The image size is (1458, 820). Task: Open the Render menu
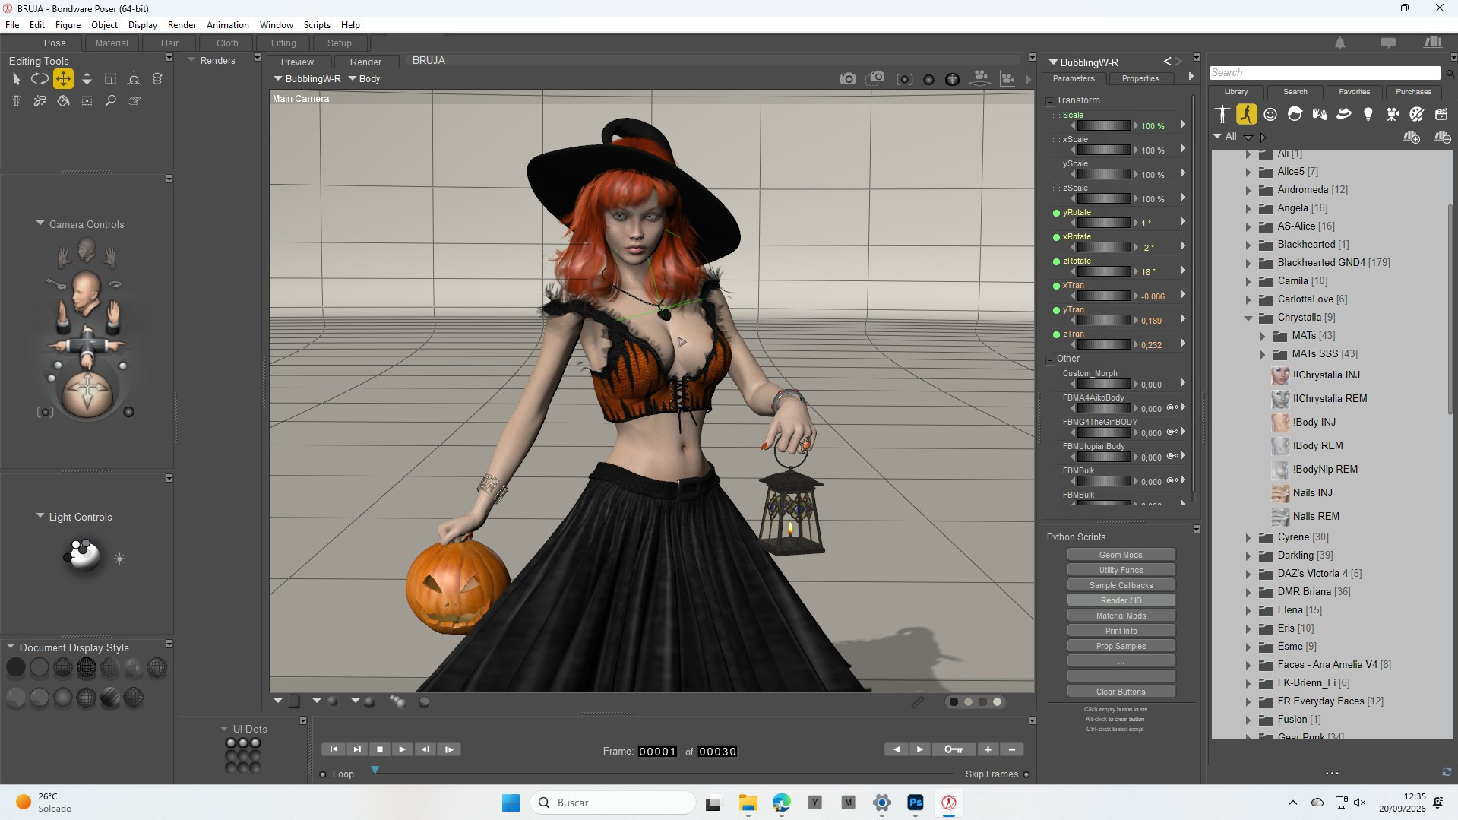[182, 24]
